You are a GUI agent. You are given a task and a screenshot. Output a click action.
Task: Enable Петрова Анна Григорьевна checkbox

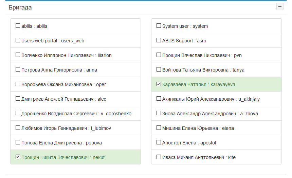tap(18, 70)
